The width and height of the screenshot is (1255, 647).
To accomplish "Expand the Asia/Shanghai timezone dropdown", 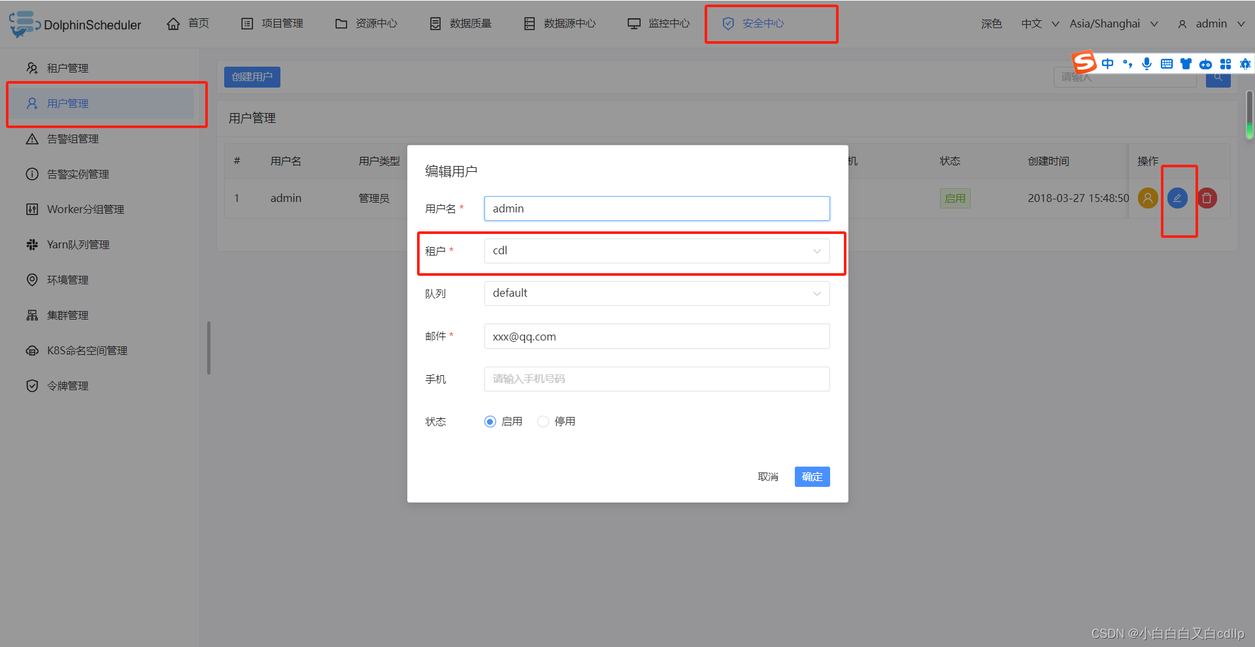I will coord(1114,24).
